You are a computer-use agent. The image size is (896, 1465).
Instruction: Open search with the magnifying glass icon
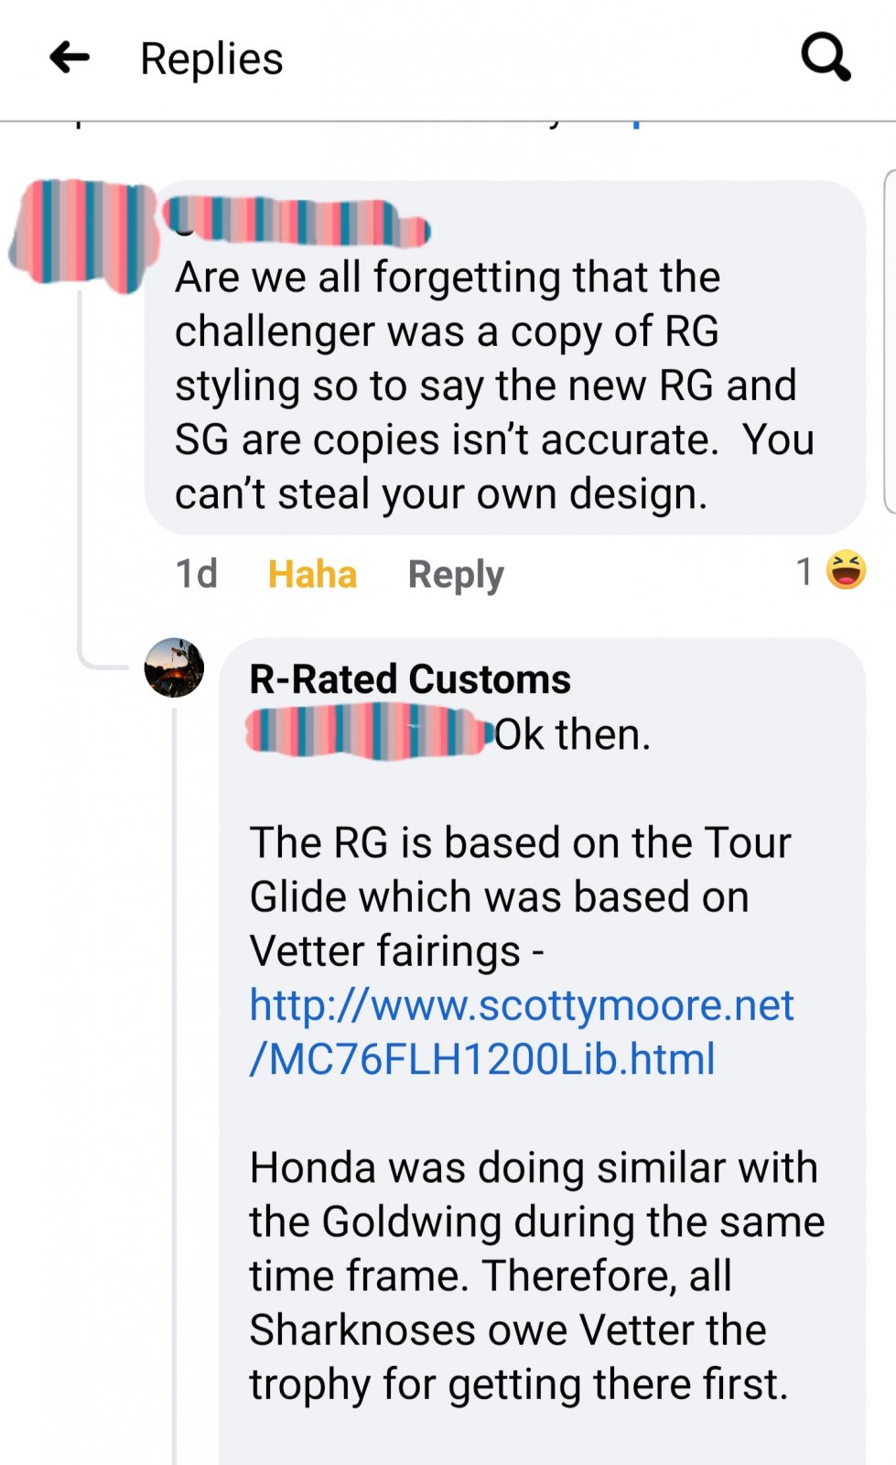[826, 58]
